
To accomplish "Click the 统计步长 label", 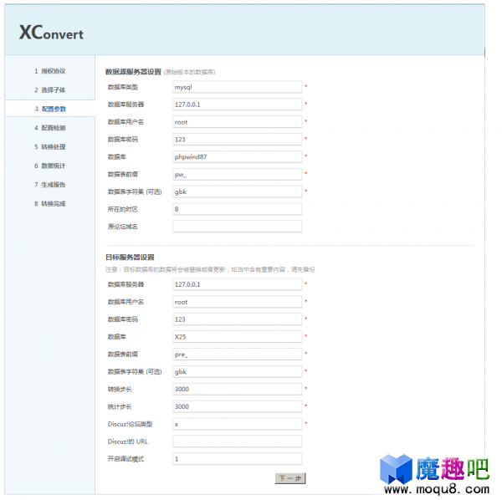I will [120, 406].
